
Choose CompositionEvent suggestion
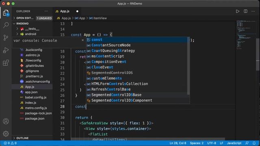click(137, 62)
